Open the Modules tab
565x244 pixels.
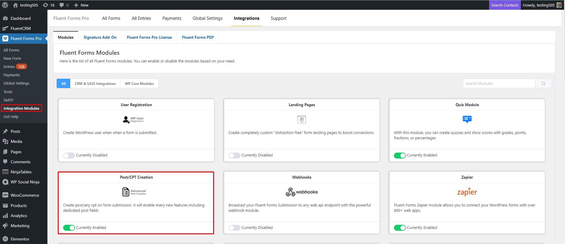point(66,37)
